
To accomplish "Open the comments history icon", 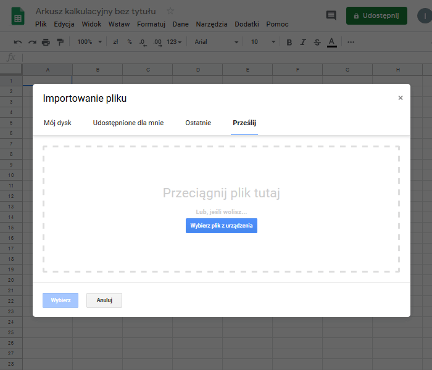I will 331,15.
